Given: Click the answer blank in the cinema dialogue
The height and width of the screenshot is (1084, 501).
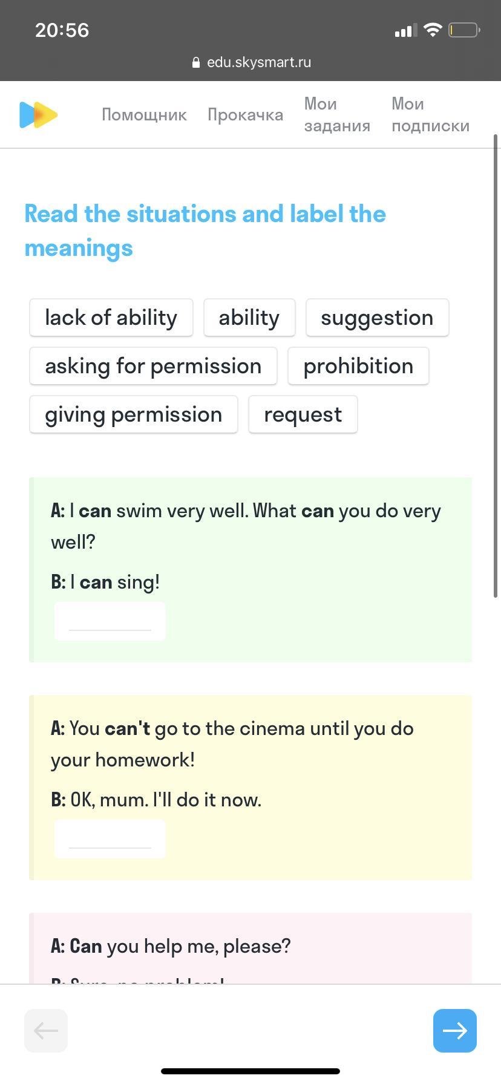Looking at the screenshot, I should click(110, 839).
